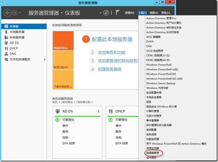Click Server Manager icon in title bar
This screenshot has width=218, height=162.
coord(3,3)
